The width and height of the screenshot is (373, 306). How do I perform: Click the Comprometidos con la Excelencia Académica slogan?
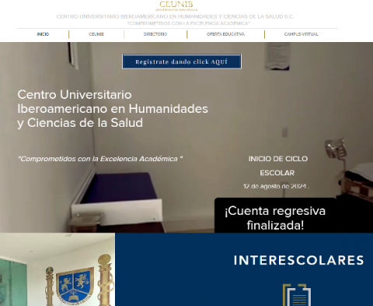click(x=100, y=159)
